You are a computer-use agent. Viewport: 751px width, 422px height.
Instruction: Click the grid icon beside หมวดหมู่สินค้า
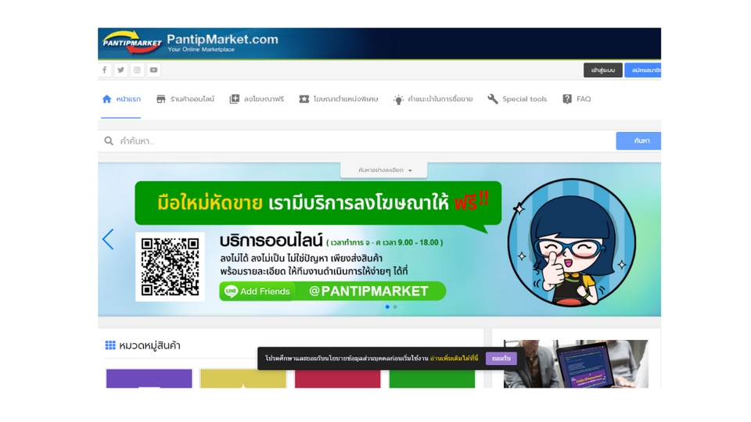110,345
